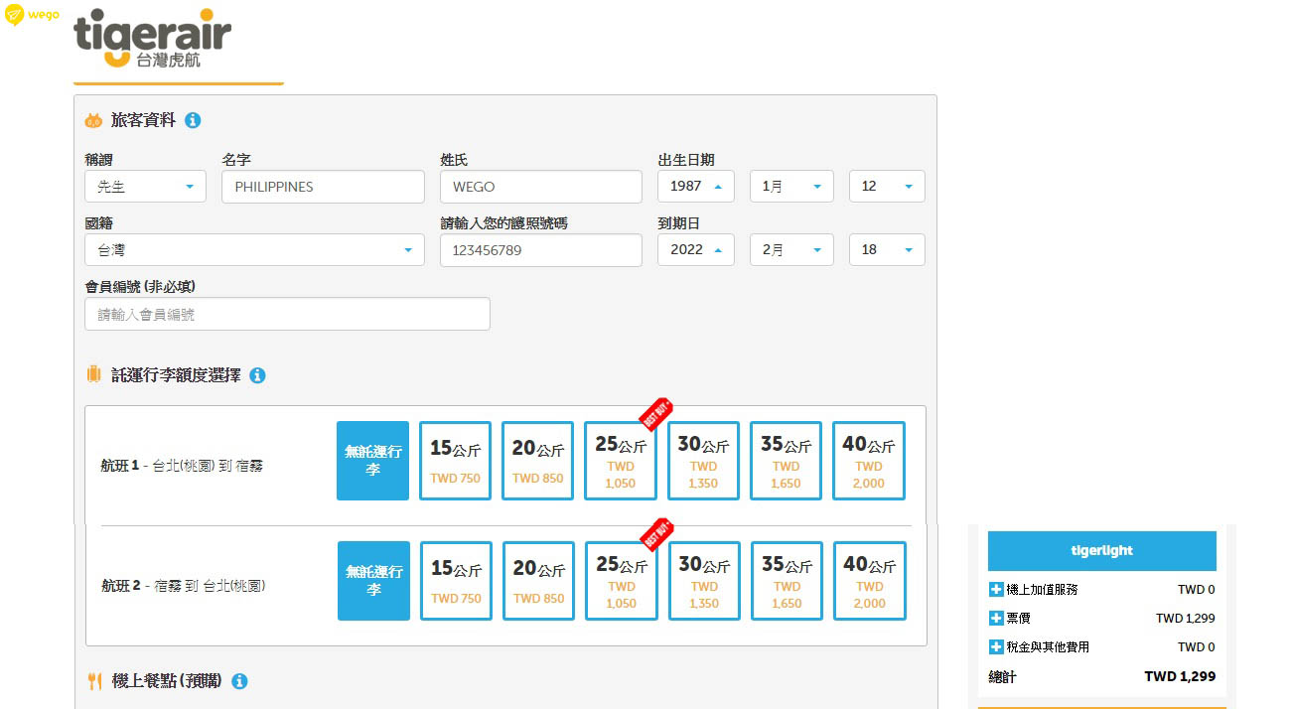Click the 出生日期 label
This screenshot has height=709, width=1290.
[x=686, y=159]
